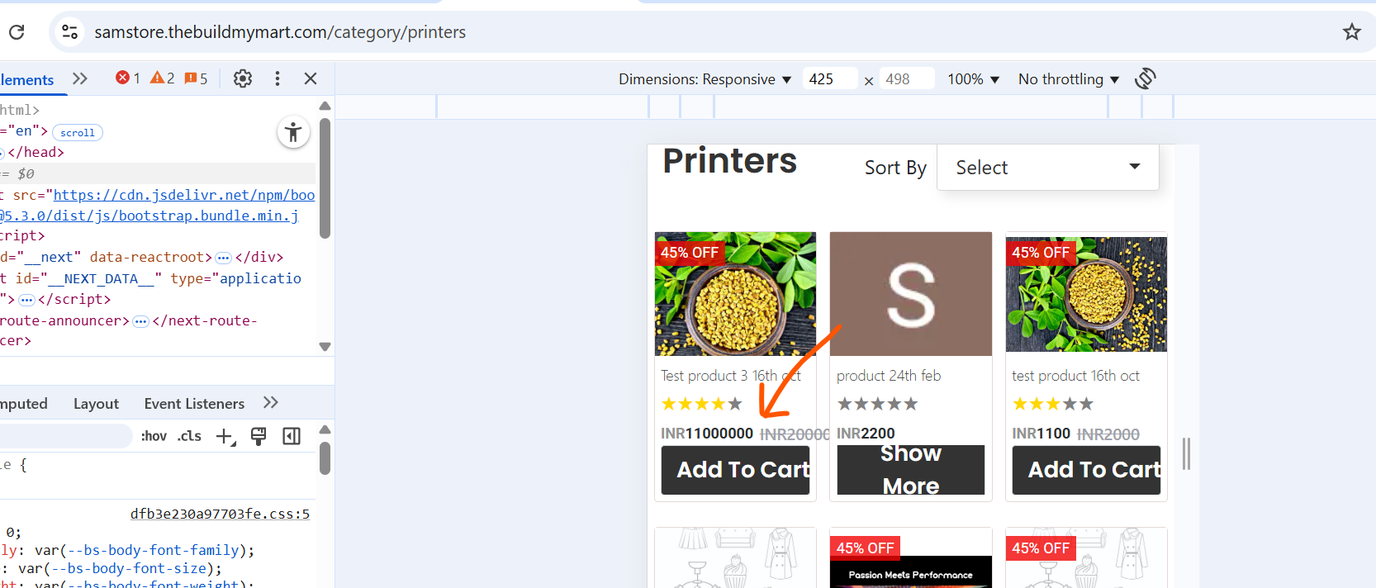The height and width of the screenshot is (588, 1376).
Task: Open the errors count indicator
Action: [128, 78]
